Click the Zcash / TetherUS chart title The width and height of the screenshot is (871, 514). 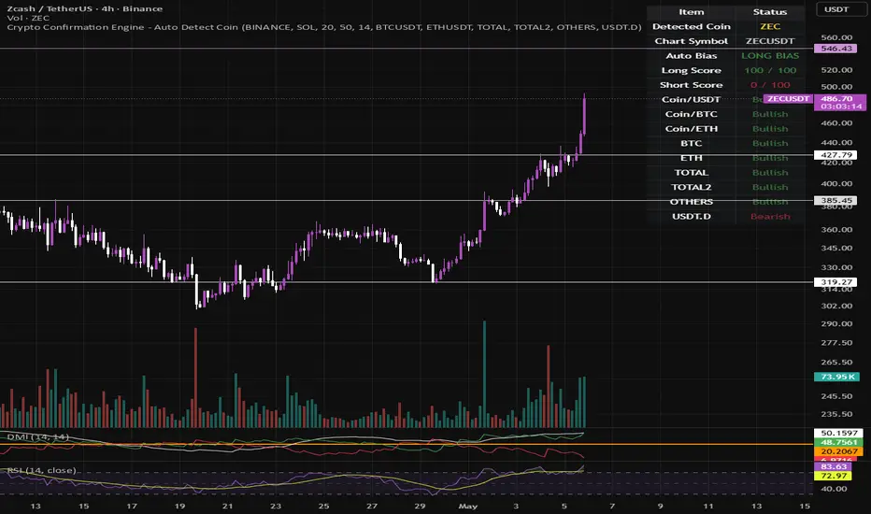pyautogui.click(x=84, y=8)
